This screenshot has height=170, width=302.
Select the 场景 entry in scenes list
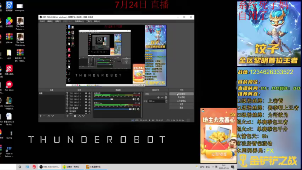click(x=52, y=93)
